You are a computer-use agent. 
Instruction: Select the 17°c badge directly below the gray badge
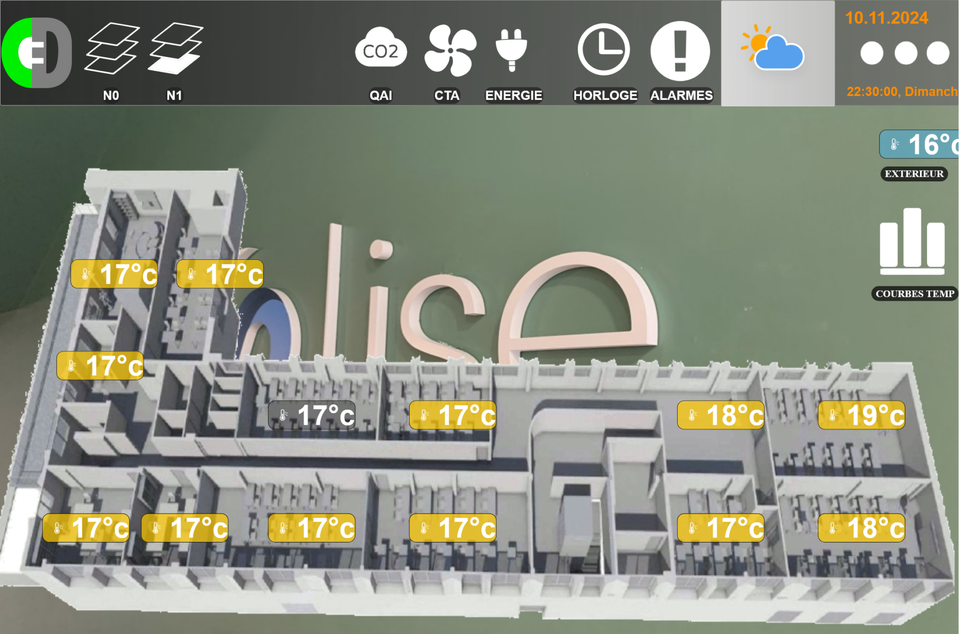[x=312, y=528]
